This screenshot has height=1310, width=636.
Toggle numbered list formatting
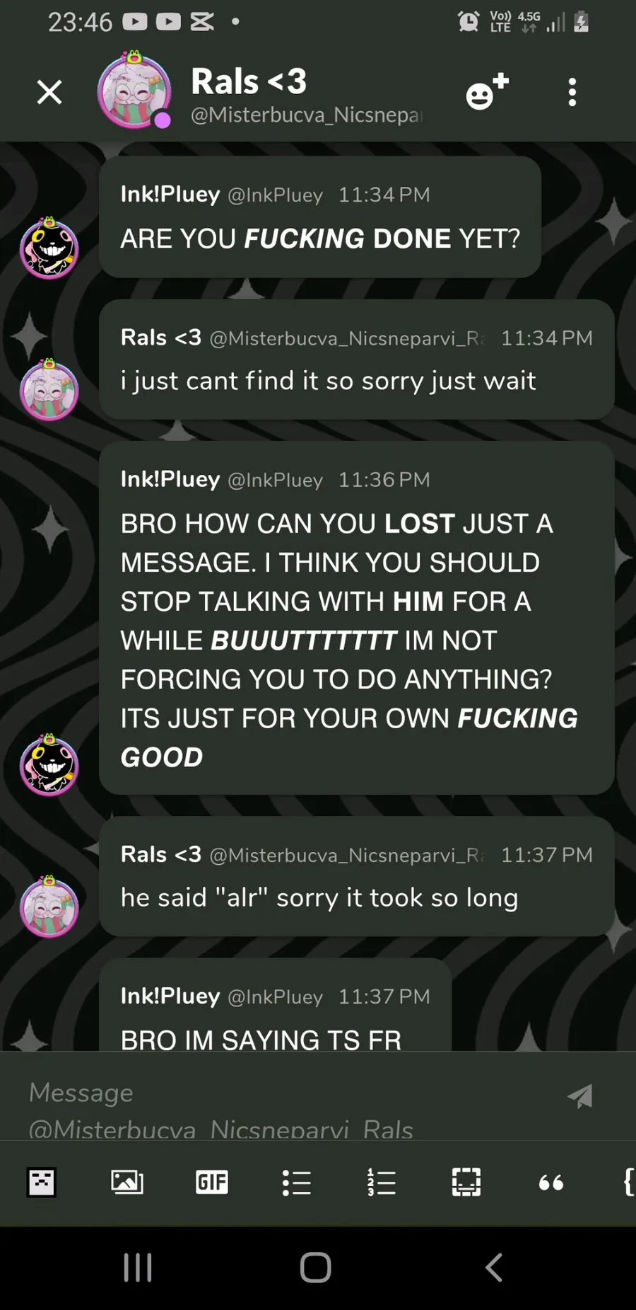382,1182
